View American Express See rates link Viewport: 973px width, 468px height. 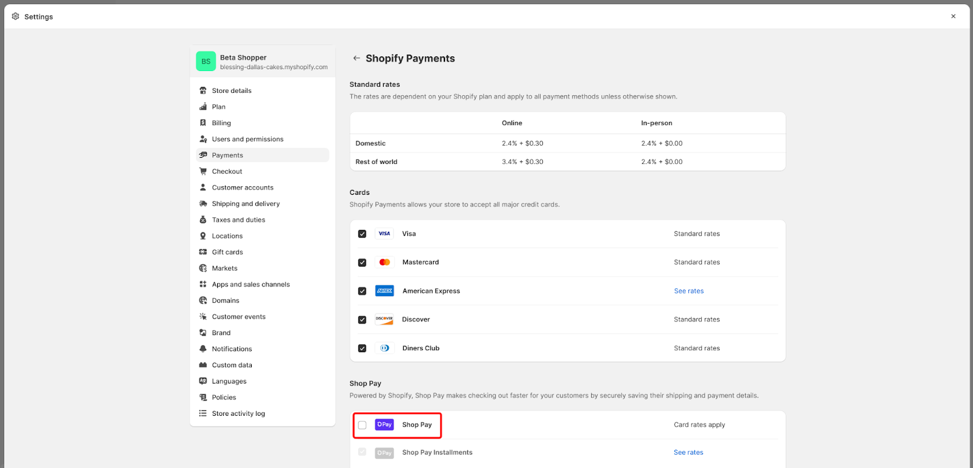point(688,291)
